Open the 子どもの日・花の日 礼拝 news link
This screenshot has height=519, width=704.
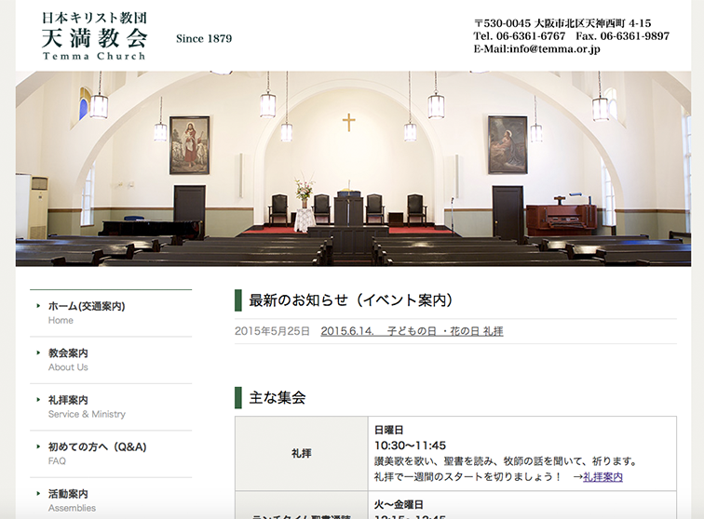[412, 331]
